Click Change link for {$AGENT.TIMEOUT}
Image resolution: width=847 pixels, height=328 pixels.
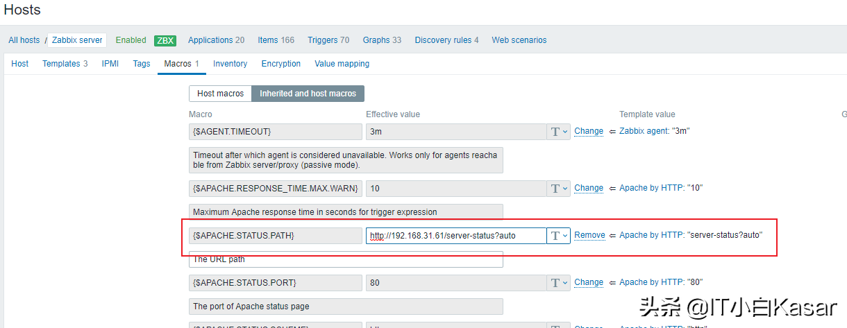(589, 131)
